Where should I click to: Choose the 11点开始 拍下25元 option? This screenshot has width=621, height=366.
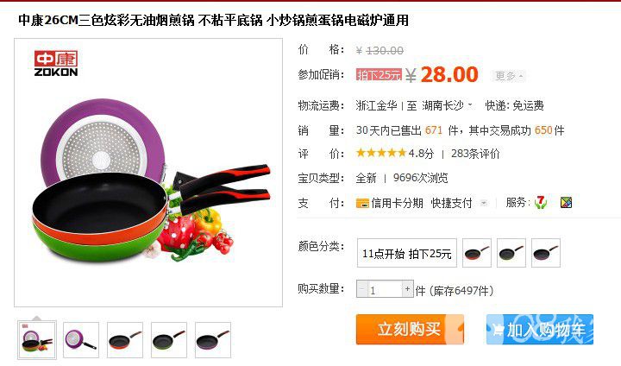407,253
